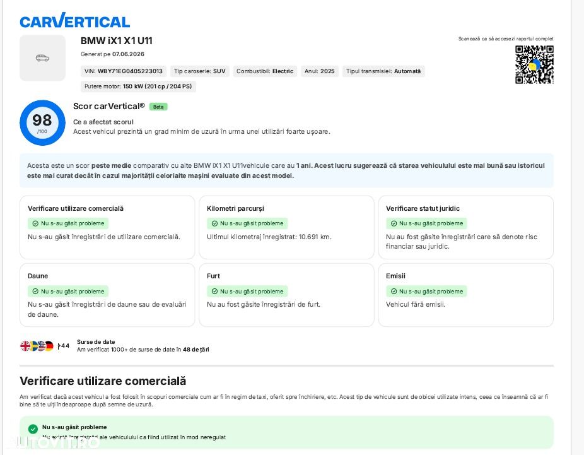
Task: Click the 98/100 score circle
Action: 42,122
